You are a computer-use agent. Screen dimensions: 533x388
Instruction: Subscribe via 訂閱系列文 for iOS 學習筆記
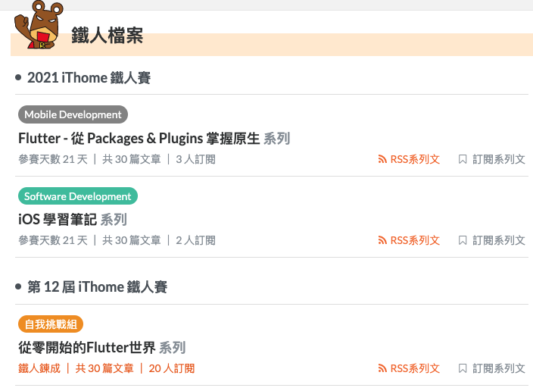coord(499,240)
